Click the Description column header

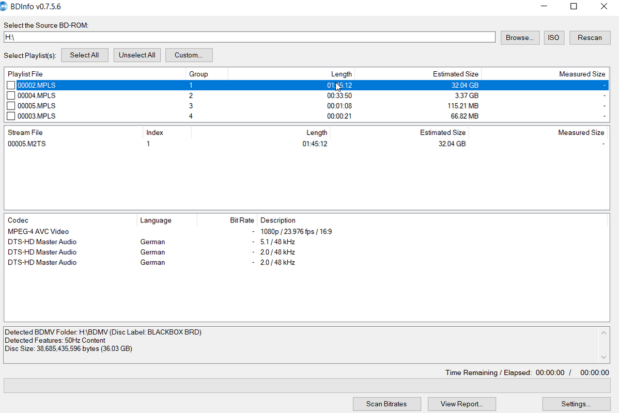click(x=432, y=220)
